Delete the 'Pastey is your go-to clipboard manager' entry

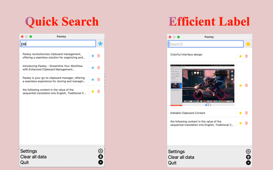pos(99,79)
